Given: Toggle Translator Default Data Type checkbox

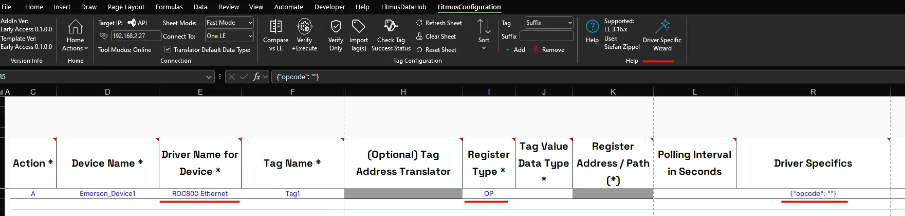Looking at the screenshot, I should 168,49.
